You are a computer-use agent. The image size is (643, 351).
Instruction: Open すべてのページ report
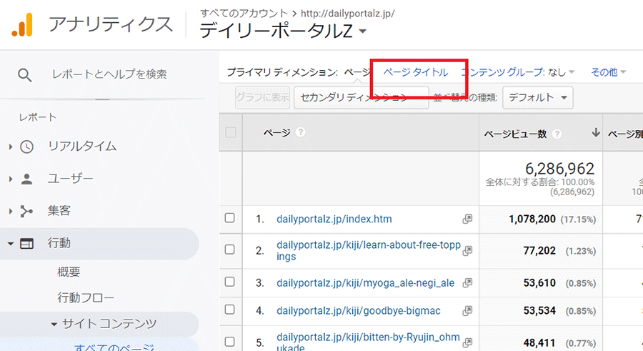pyautogui.click(x=114, y=347)
